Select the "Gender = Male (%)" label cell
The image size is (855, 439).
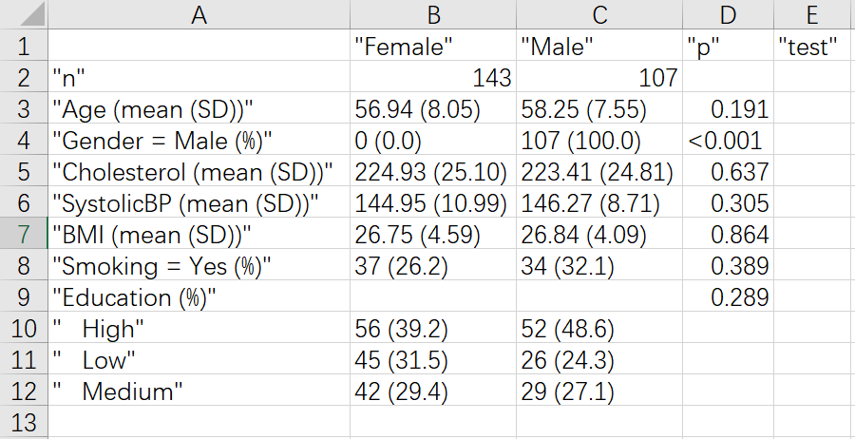pos(198,141)
